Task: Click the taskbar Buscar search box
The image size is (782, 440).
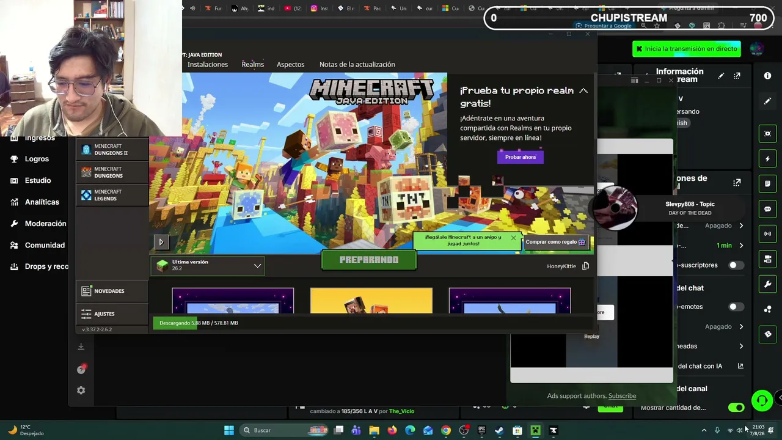Action: point(283,430)
